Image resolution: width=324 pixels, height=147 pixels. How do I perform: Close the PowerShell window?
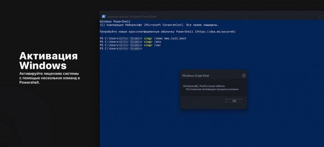pyautogui.click(x=319, y=16)
